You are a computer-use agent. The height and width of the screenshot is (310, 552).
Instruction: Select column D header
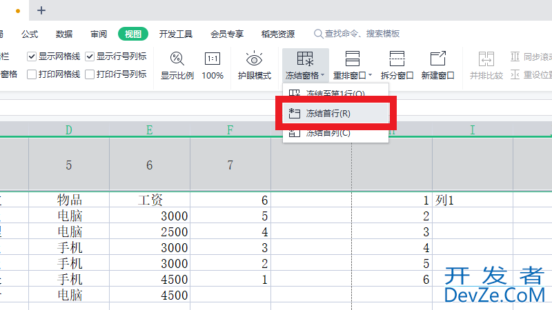tap(68, 130)
